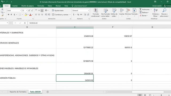The image size is (171, 96).
Task: Apply the yellow fill color bucket
Action: coord(26,14)
